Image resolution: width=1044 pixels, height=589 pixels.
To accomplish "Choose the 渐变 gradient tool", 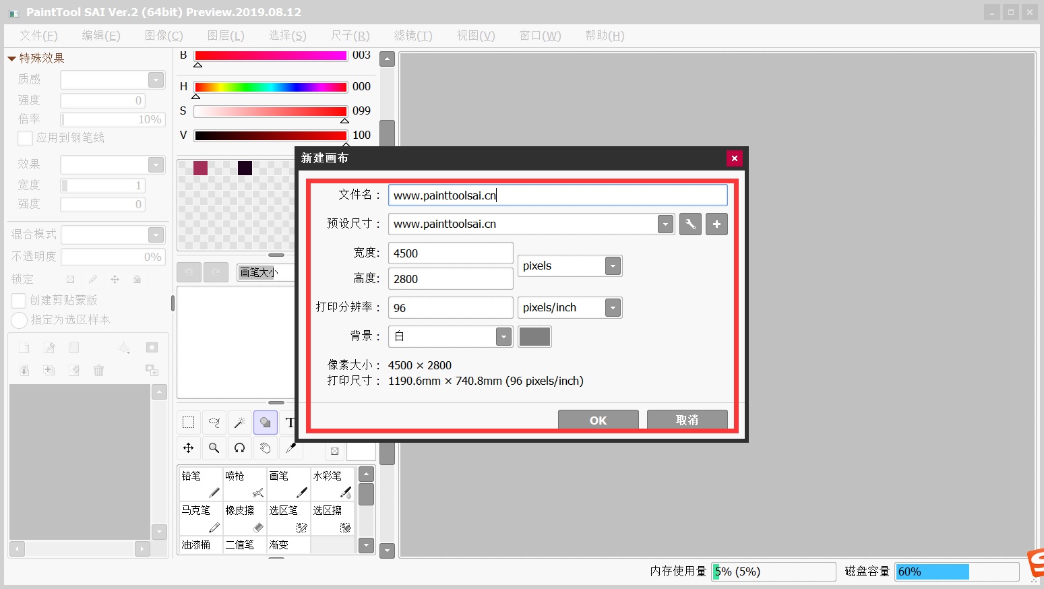I will pyautogui.click(x=288, y=545).
